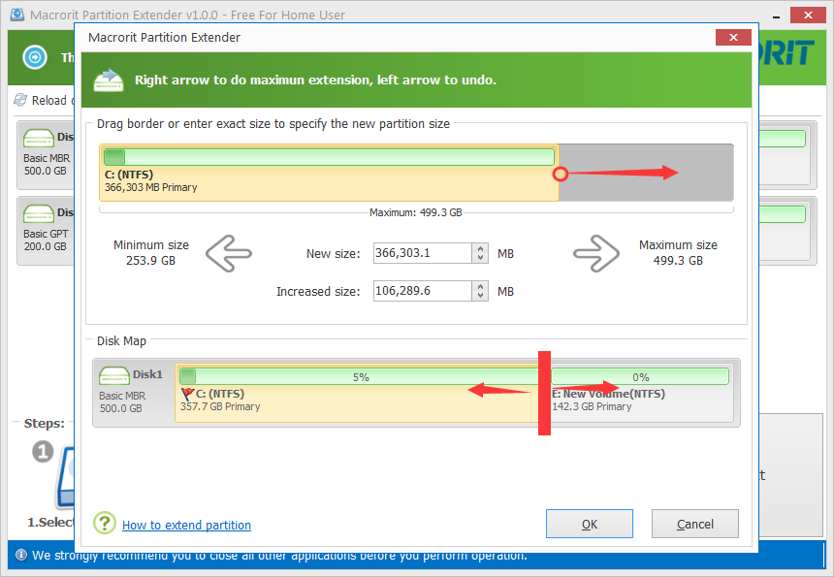
Task: Click the Disk1 drive icon in Disk Map
Action: coord(114,376)
